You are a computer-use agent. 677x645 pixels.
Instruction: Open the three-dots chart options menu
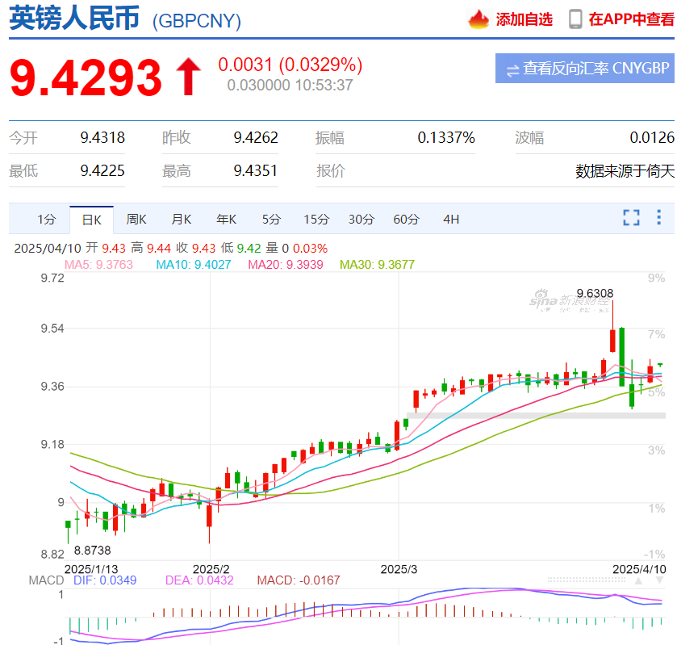coord(659,217)
